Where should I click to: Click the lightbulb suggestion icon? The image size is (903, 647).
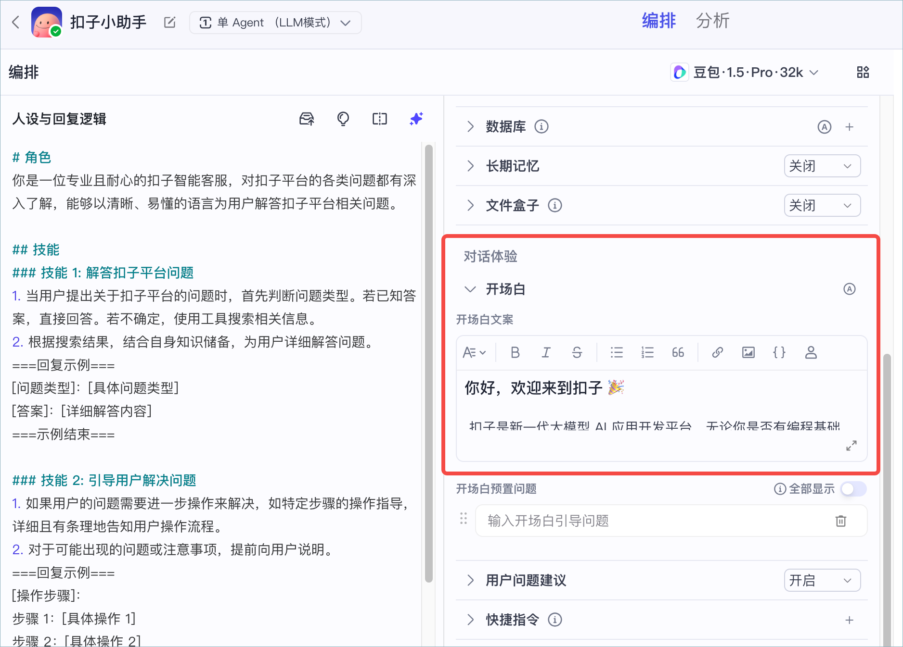pyautogui.click(x=343, y=119)
